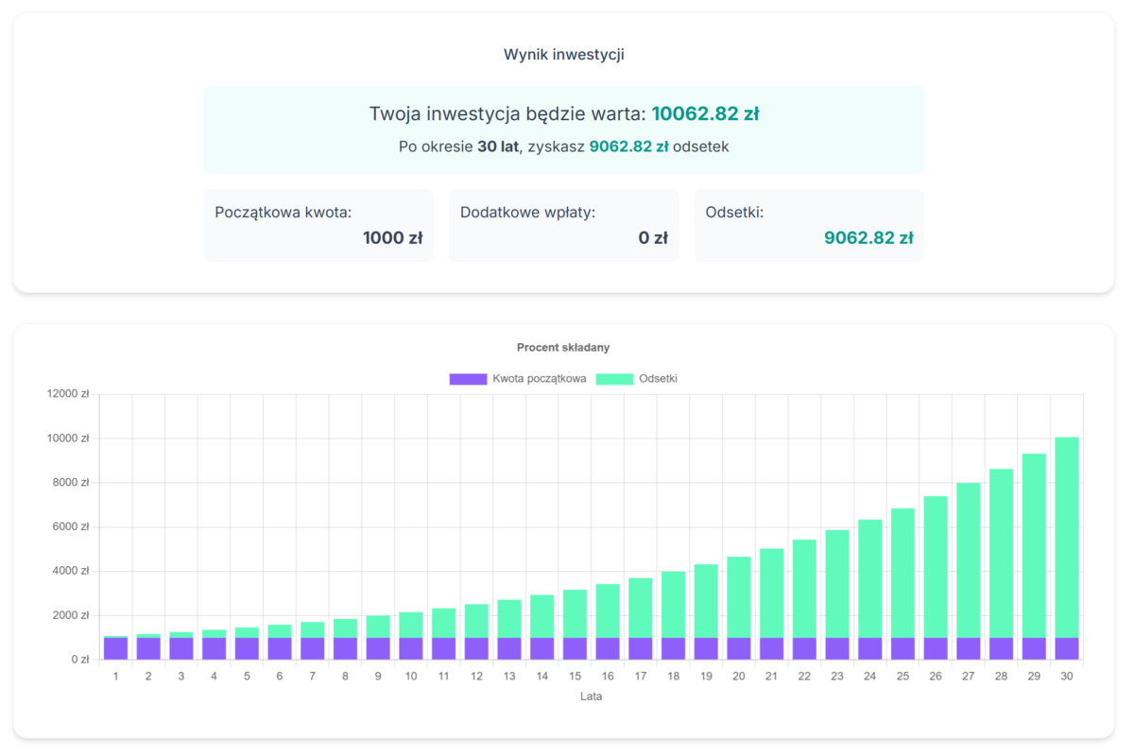Click the Procent składany chart title

[x=563, y=348]
